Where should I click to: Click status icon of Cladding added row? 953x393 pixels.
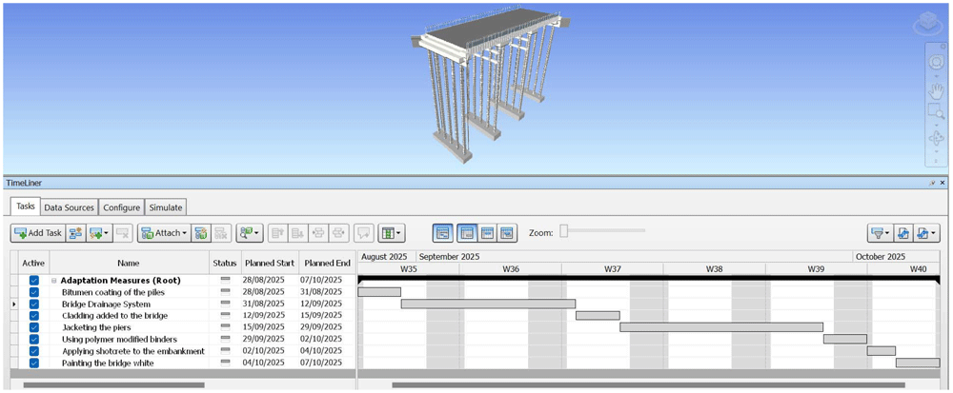coord(226,315)
